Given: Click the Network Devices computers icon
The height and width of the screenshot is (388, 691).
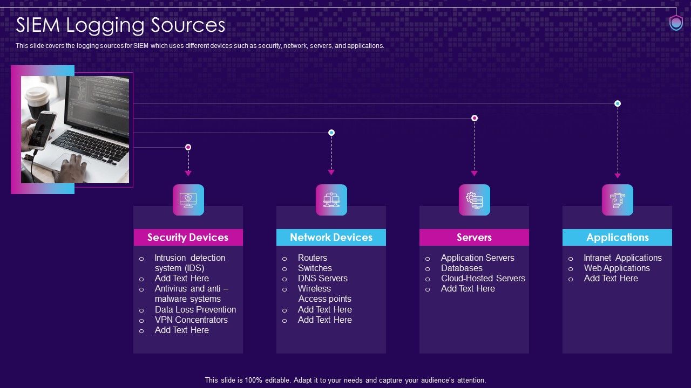Looking at the screenshot, I should [x=331, y=200].
